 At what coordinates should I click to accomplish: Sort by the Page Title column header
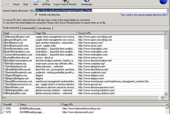click(x=55, y=33)
